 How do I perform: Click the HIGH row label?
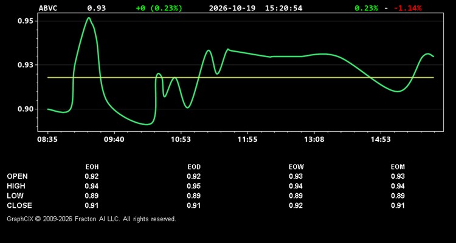pos(16,186)
